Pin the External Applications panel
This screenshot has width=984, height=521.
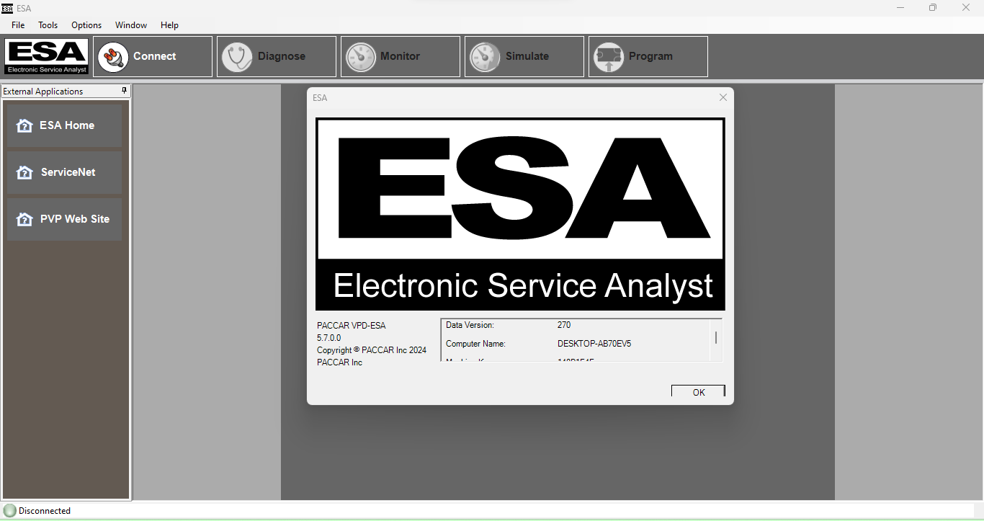[124, 91]
